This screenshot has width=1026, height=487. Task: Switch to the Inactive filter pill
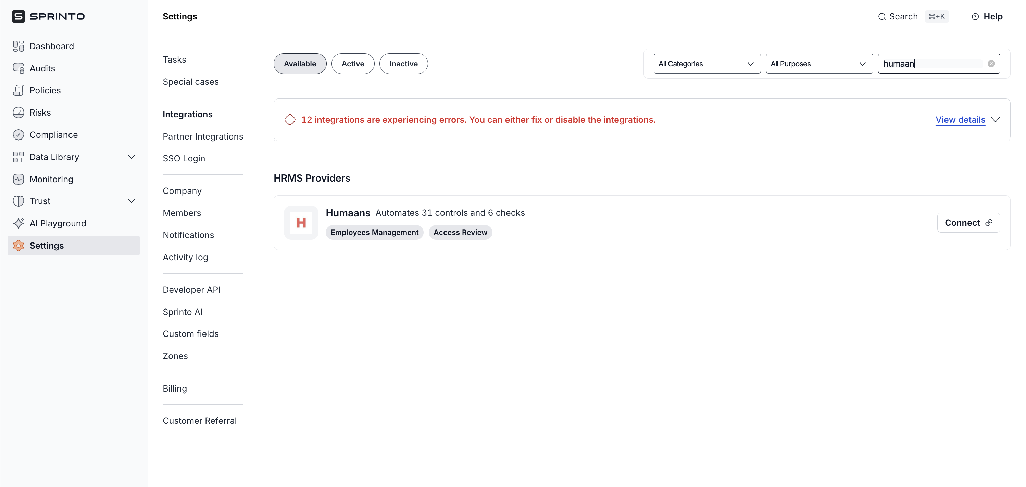click(403, 64)
